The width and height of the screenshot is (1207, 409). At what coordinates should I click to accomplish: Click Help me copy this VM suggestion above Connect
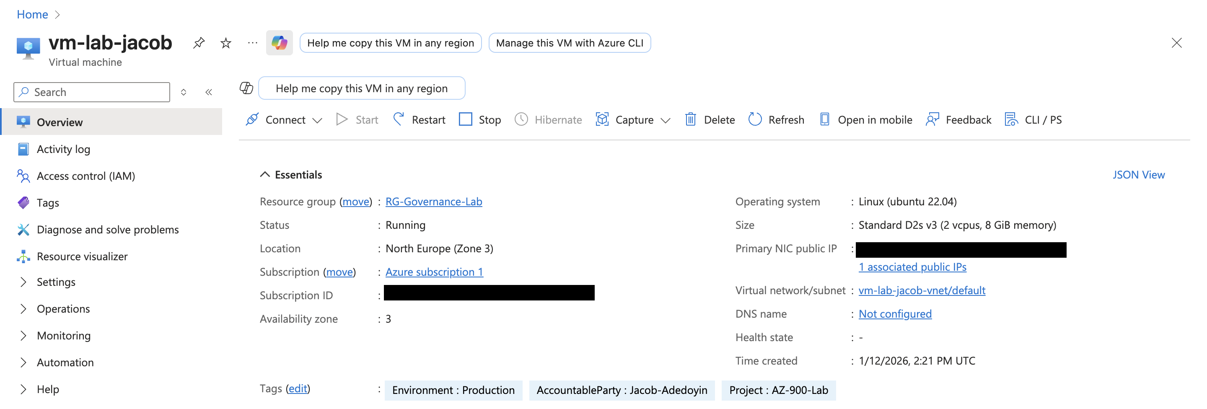pyautogui.click(x=361, y=88)
